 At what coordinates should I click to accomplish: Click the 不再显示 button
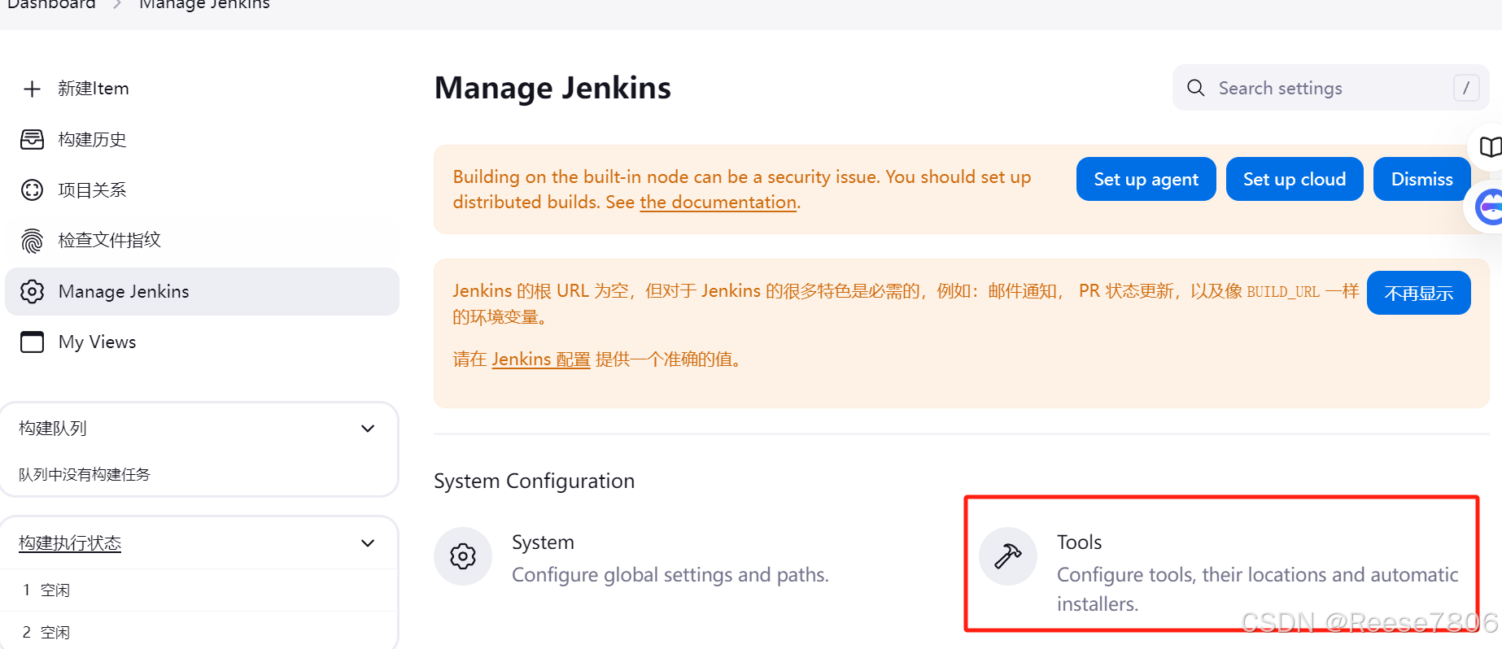[x=1418, y=293]
